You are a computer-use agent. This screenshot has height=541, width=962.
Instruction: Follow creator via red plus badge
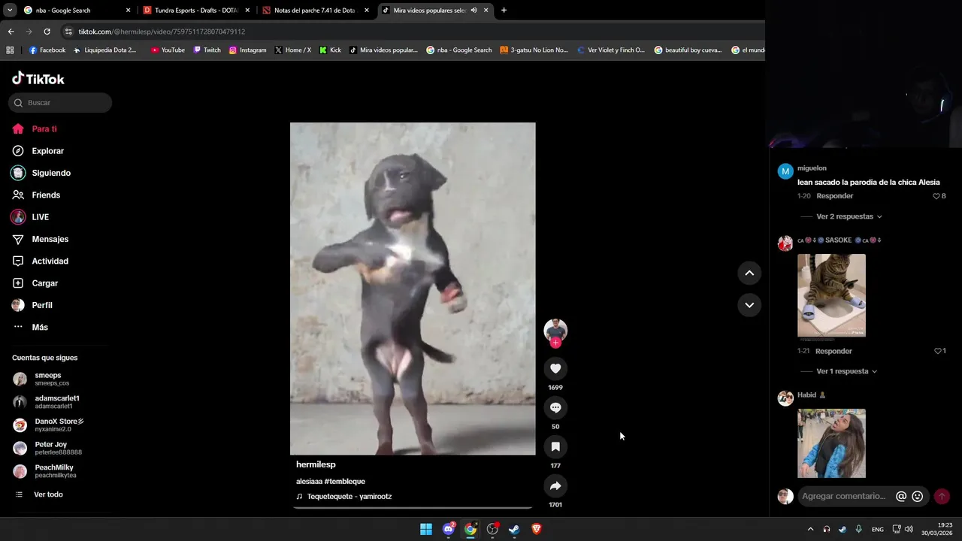(x=555, y=343)
